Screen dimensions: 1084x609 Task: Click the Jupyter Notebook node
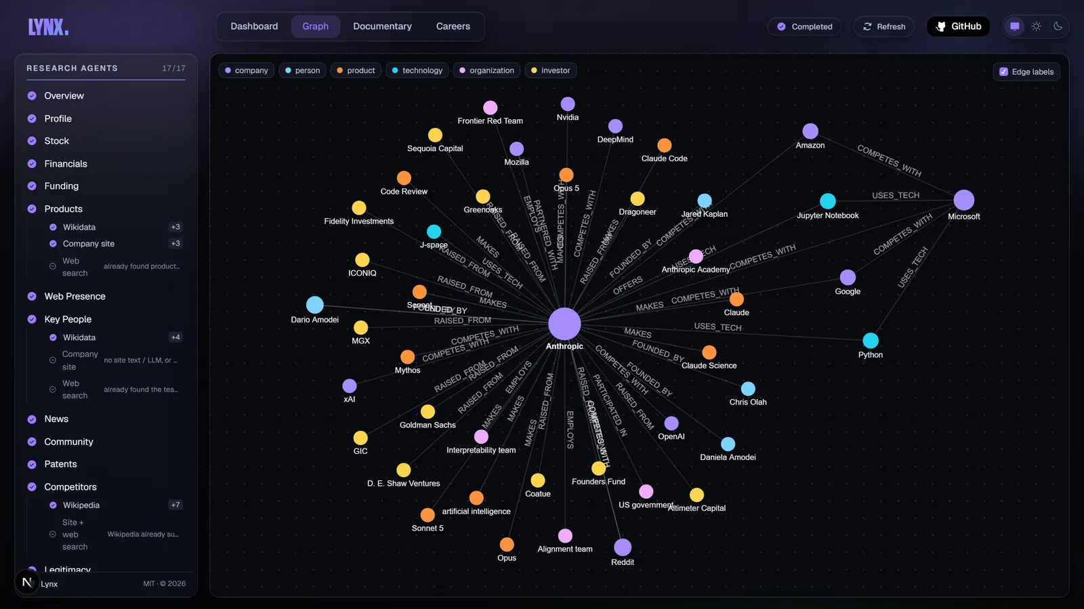tap(828, 201)
